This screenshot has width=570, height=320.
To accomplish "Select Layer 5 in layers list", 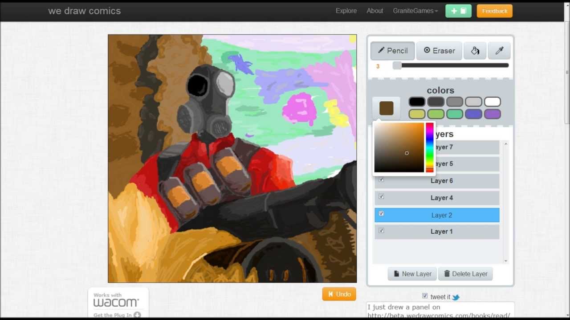I will point(467,164).
